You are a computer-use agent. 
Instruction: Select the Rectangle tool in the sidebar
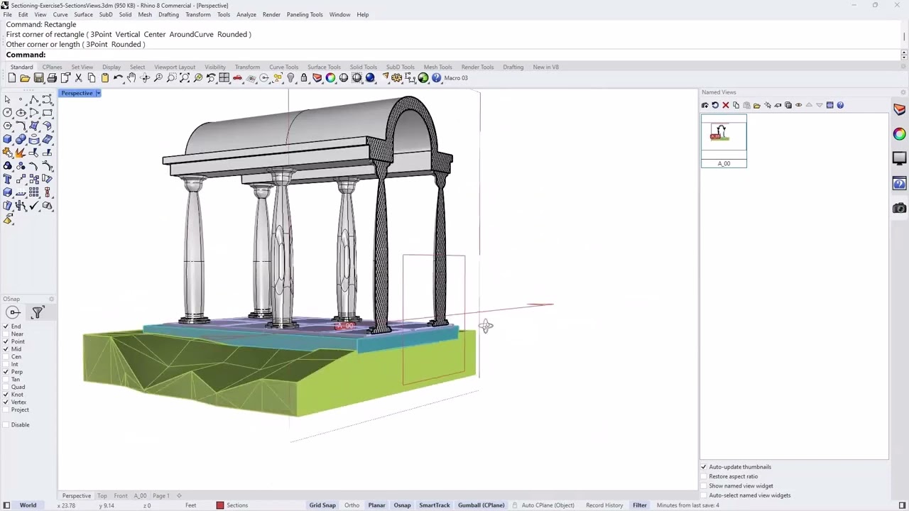coord(48,113)
